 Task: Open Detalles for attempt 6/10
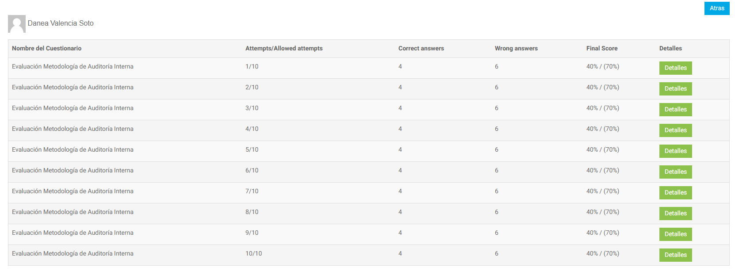pyautogui.click(x=675, y=172)
